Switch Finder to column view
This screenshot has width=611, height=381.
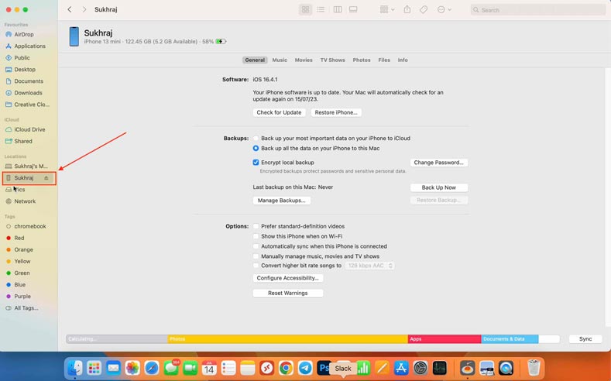(x=338, y=10)
